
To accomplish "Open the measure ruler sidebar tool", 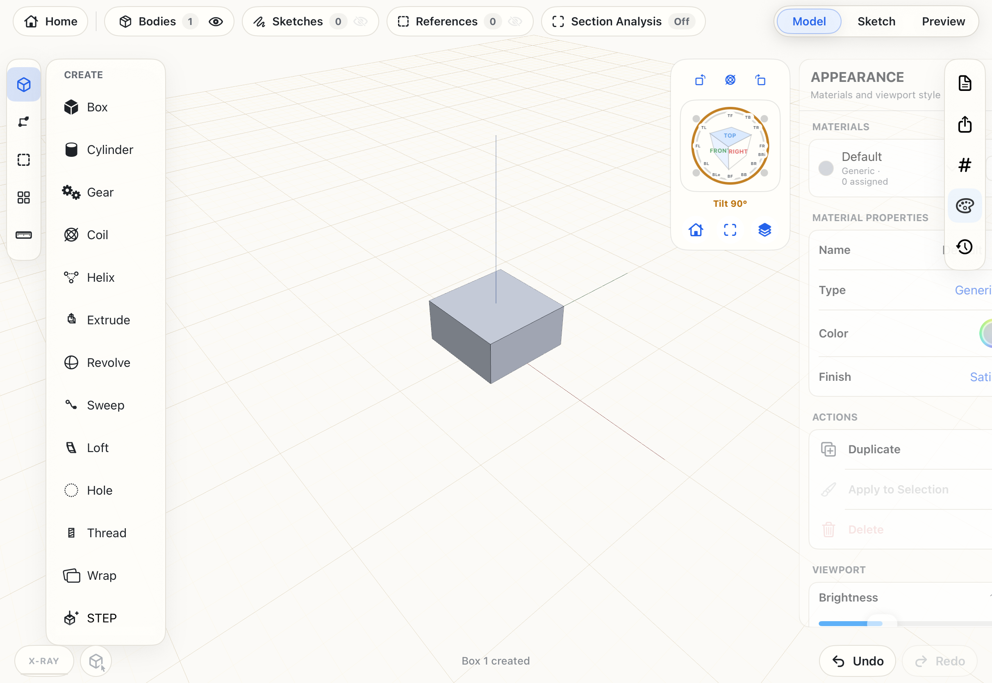I will click(x=23, y=235).
